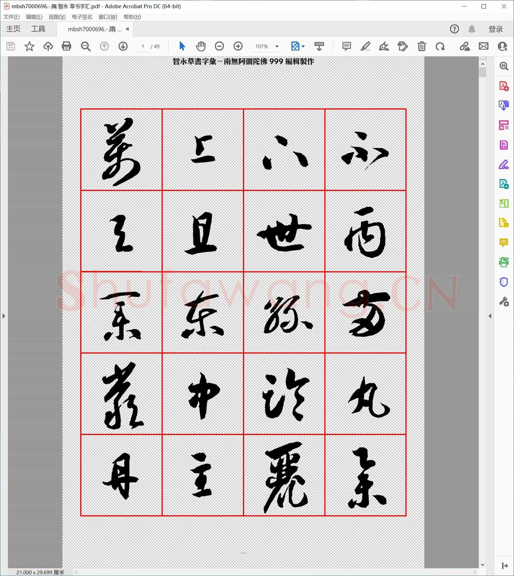This screenshot has width=514, height=576.
Task: Zoom out with minus icon
Action: [x=219, y=46]
